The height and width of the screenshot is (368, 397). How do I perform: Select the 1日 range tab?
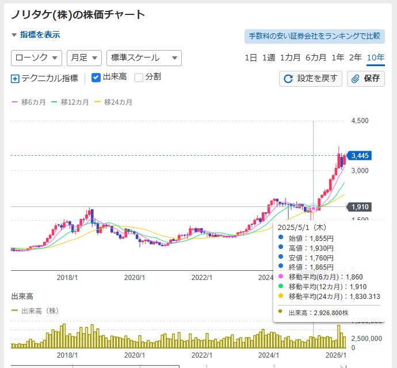[x=251, y=57]
